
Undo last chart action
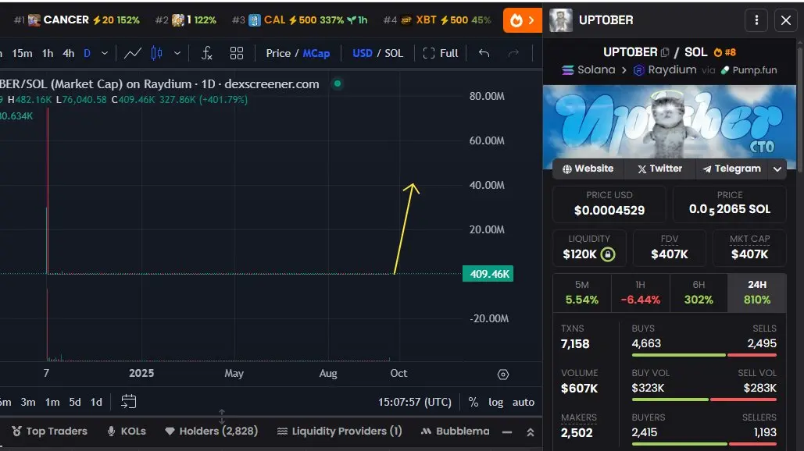[484, 53]
